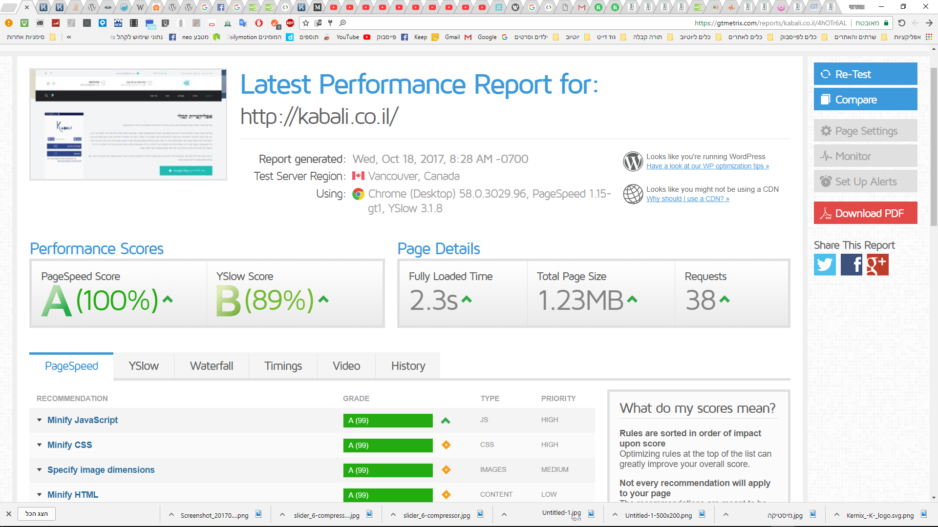The height and width of the screenshot is (527, 938).
Task: Click the dB extension icon in toolbar
Action: [x=40, y=23]
